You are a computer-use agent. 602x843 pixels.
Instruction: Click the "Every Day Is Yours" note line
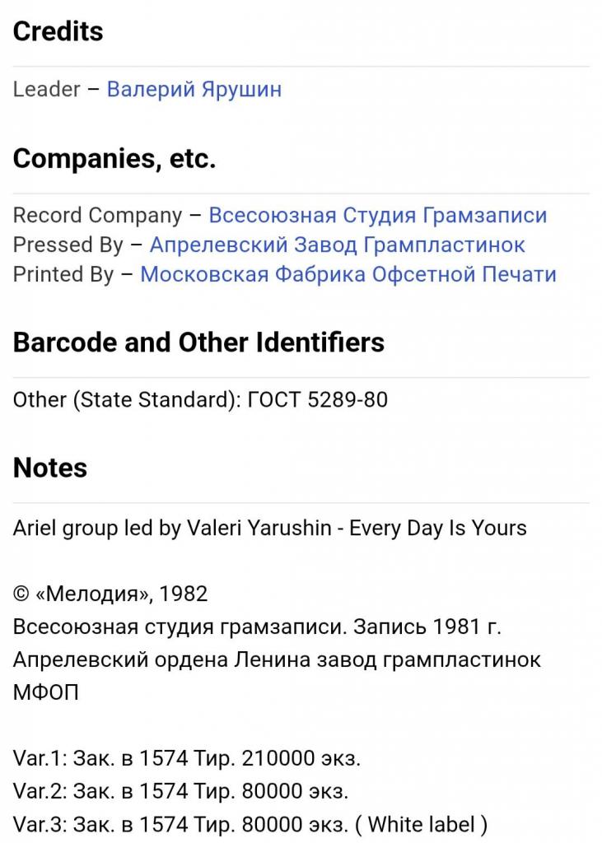(x=270, y=528)
